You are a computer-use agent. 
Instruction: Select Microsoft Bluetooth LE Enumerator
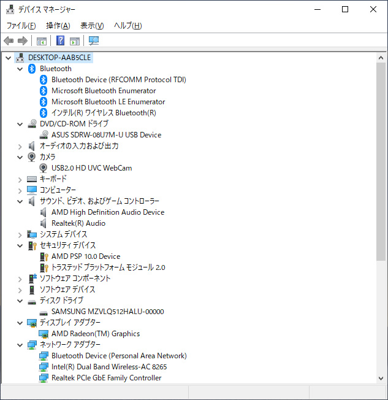tap(108, 102)
